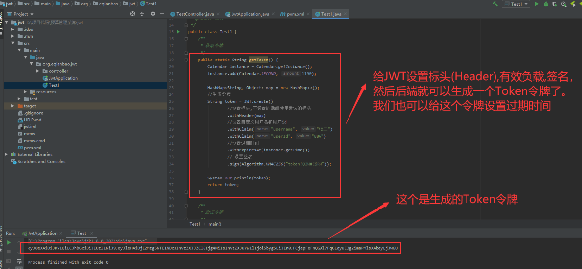Collapse the java source folder
582x269 pixels.
click(x=25, y=57)
